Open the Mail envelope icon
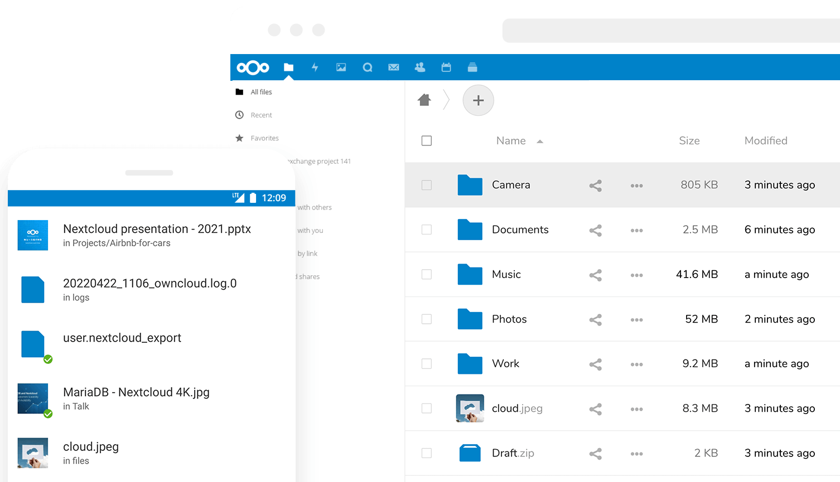Screen dimensions: 840x482 click(x=394, y=67)
